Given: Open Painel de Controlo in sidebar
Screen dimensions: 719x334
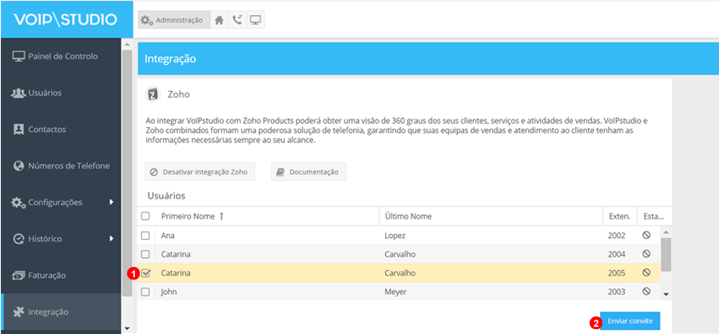Looking at the screenshot, I should [x=61, y=57].
